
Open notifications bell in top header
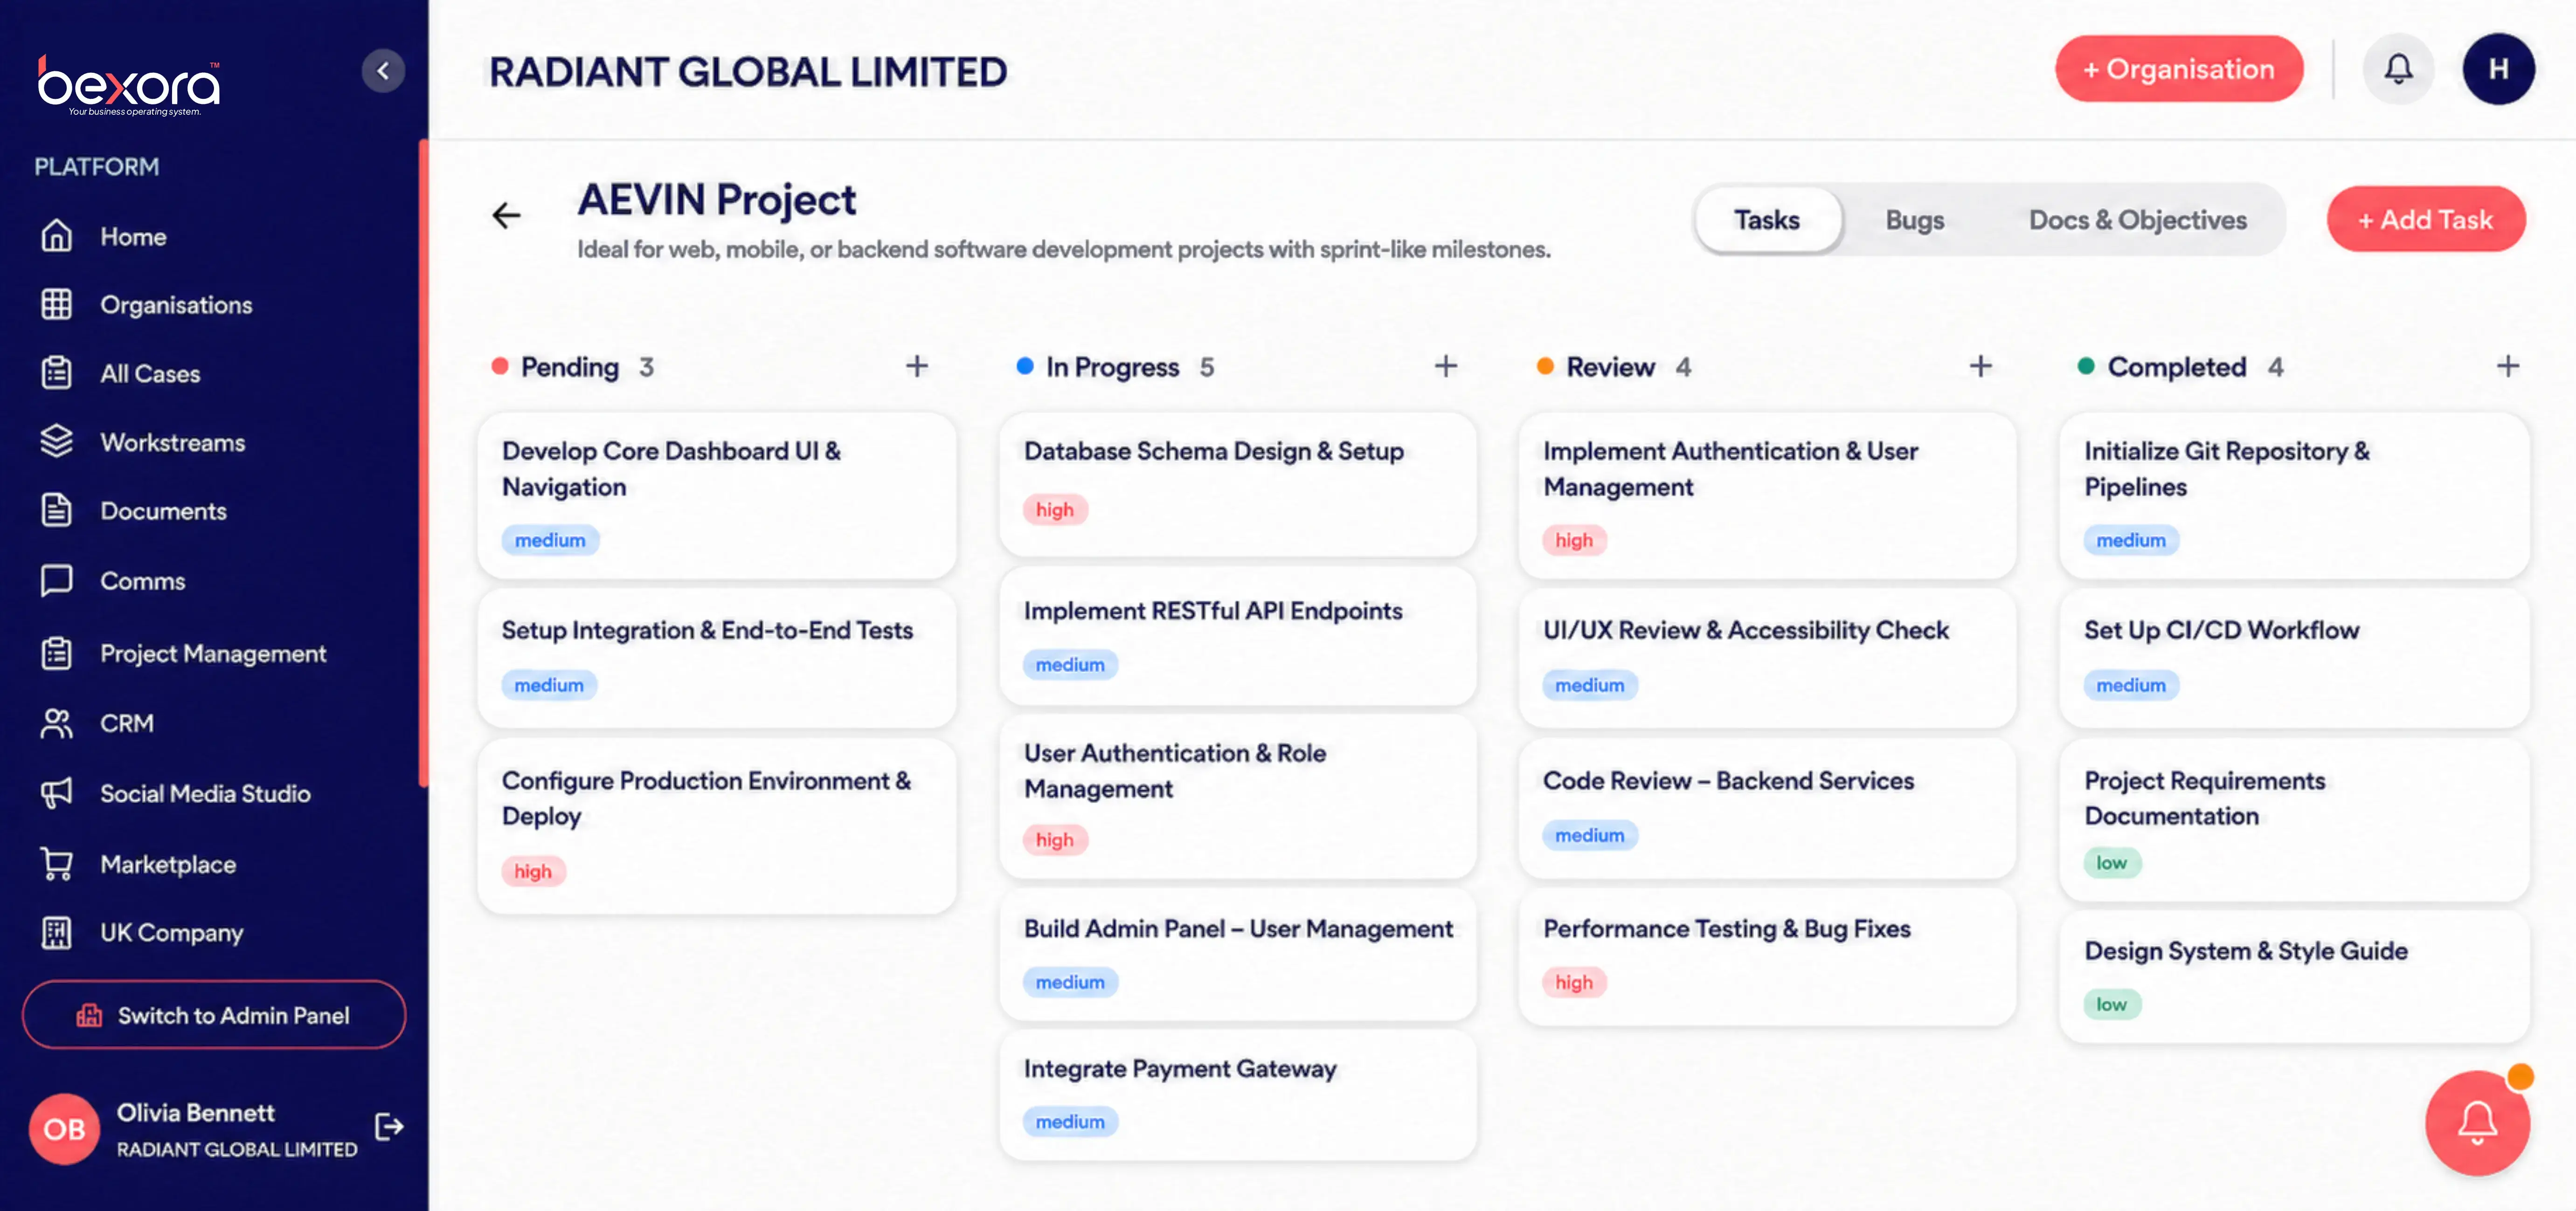pos(2398,69)
